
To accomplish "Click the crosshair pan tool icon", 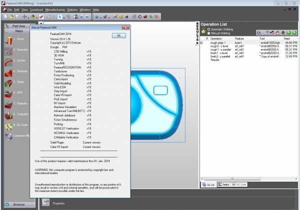I will (24, 17).
